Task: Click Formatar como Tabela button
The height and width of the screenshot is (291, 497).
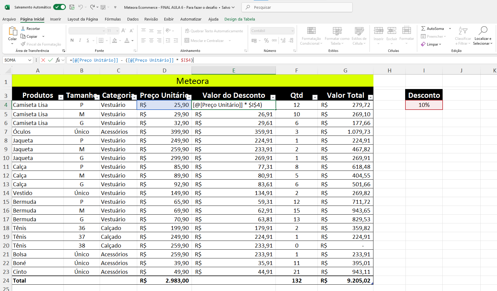Action: pyautogui.click(x=337, y=36)
